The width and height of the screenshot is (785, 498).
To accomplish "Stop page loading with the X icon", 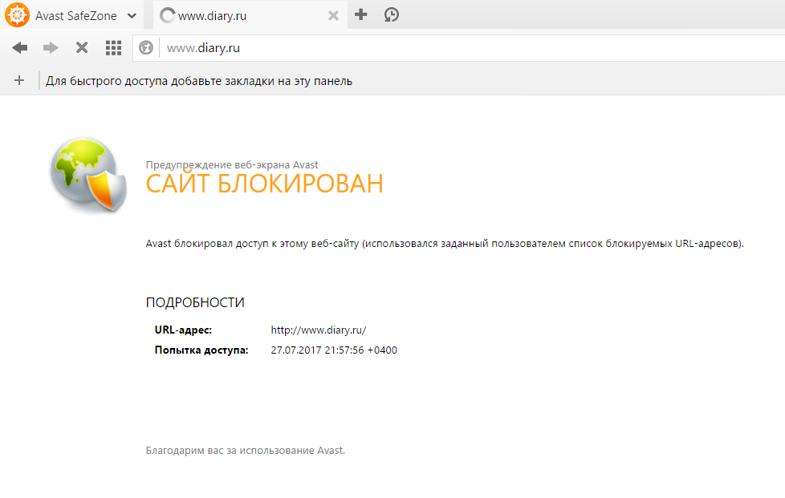I will [81, 47].
